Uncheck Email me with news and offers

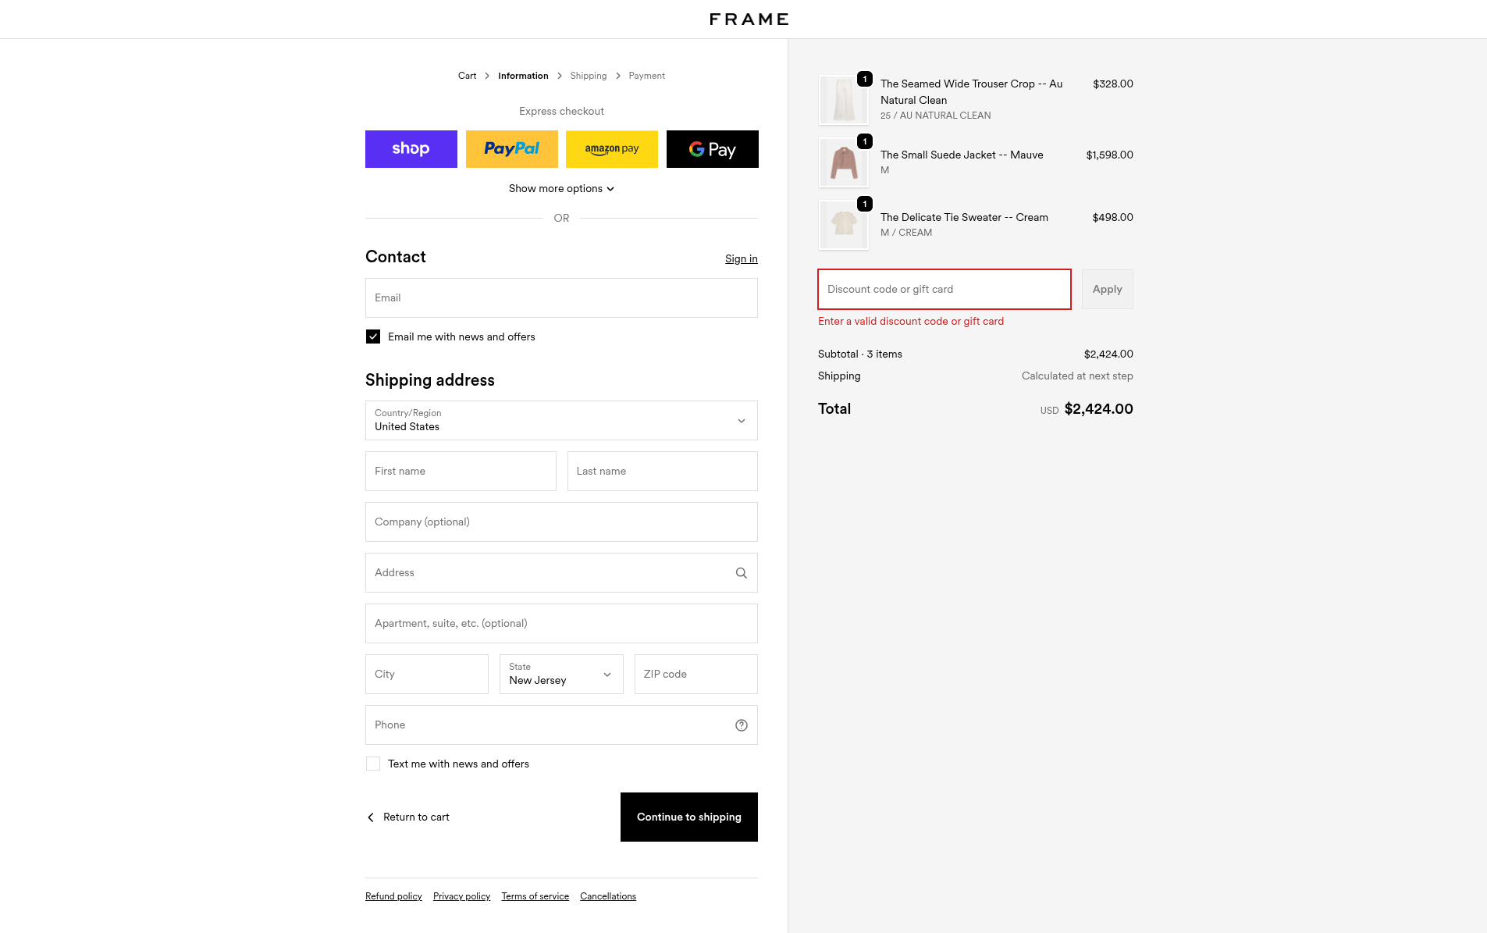tap(373, 337)
